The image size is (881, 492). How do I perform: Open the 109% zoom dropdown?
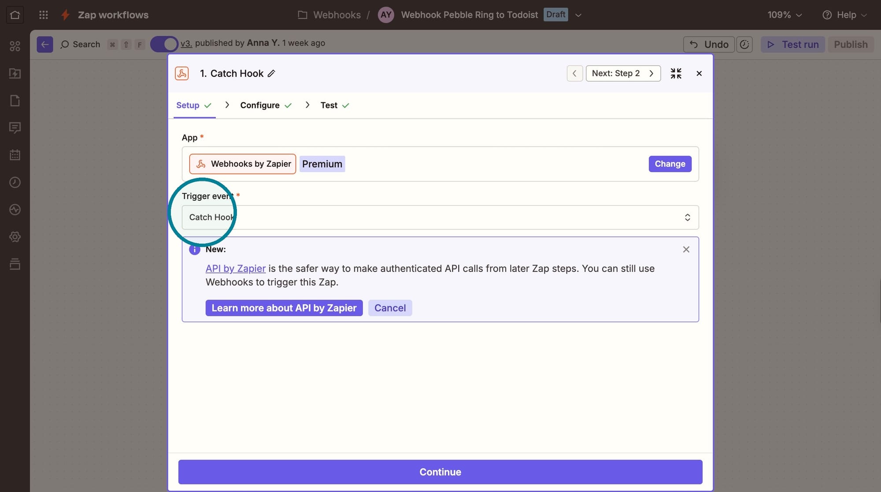(x=785, y=15)
